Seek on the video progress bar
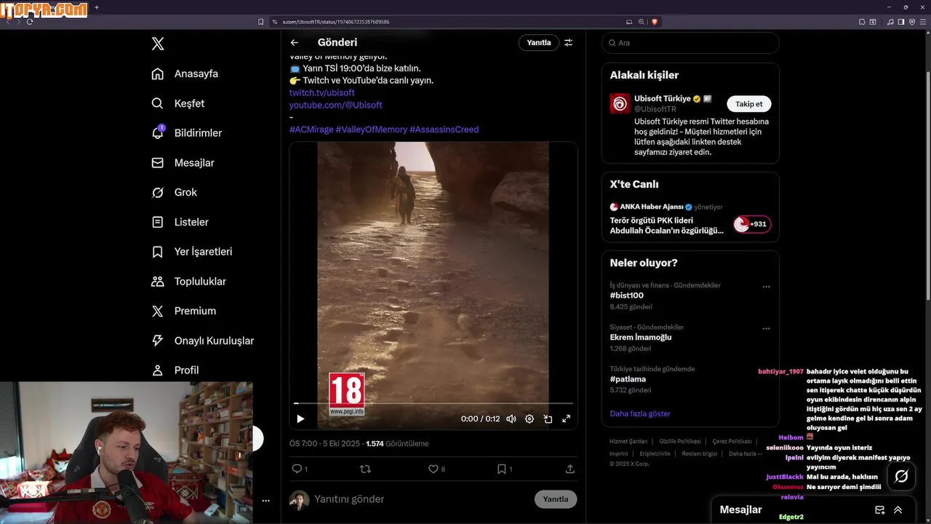 click(x=433, y=402)
